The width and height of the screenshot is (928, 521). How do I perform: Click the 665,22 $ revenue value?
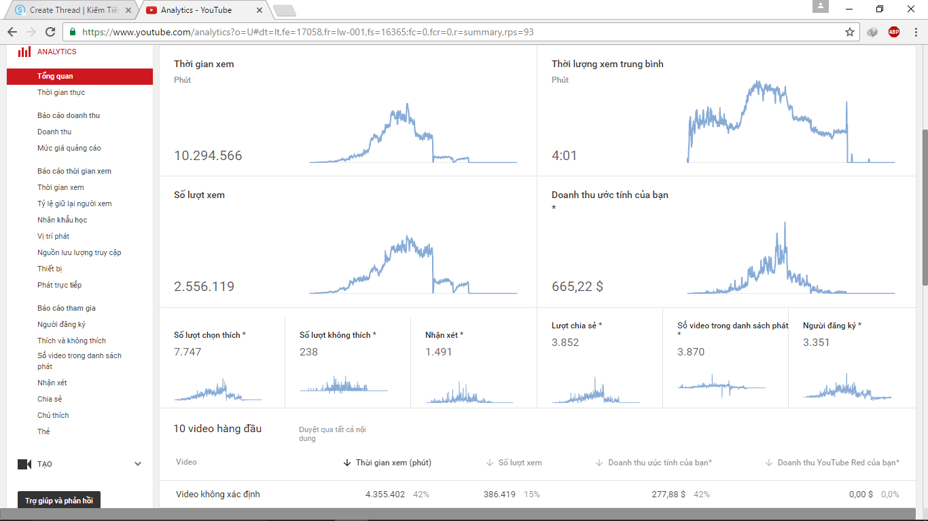[577, 286]
